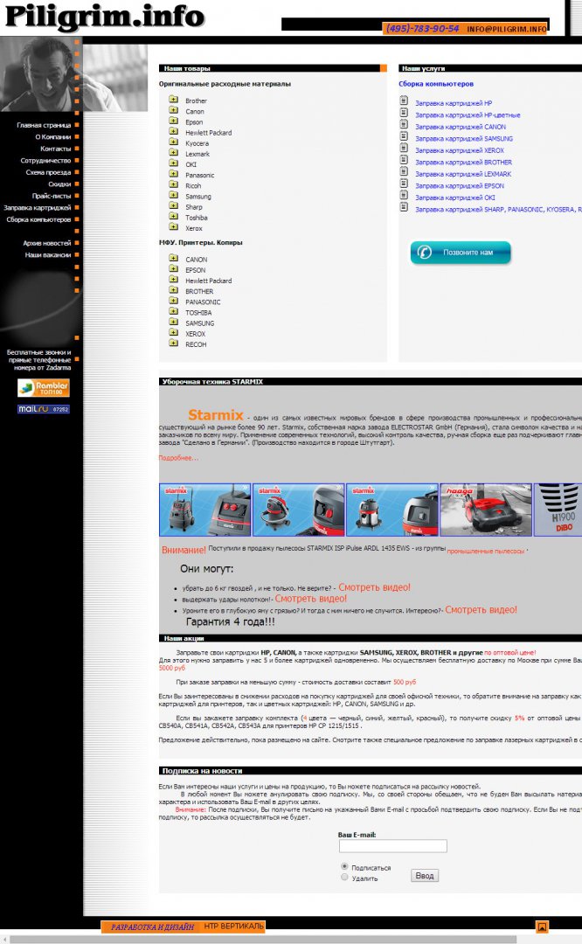Open the Контакты menu item

tap(55, 149)
